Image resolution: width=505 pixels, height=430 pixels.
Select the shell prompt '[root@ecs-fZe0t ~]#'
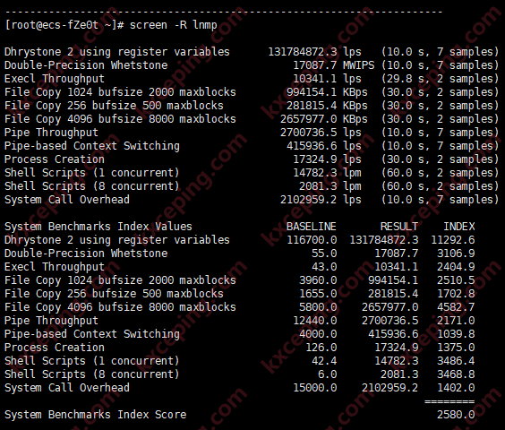pyautogui.click(x=64, y=25)
